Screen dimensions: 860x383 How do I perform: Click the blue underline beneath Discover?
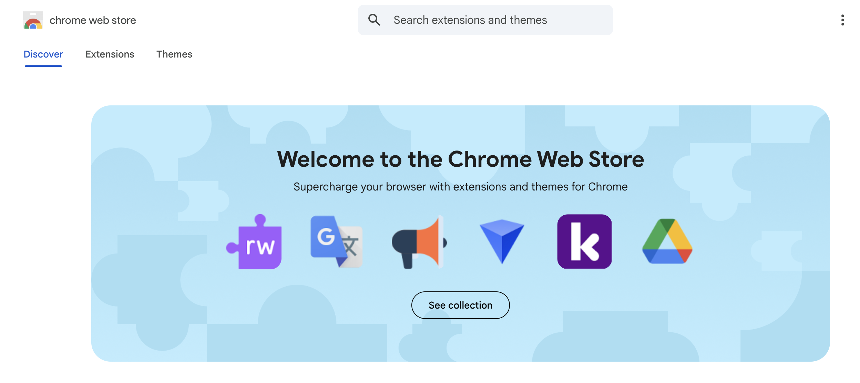click(x=43, y=65)
